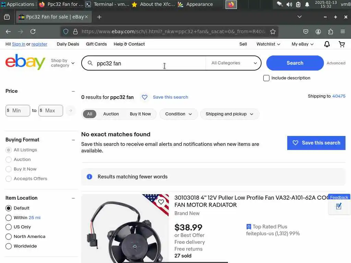Open the volume control in system tray
The image size is (351, 263).
(x=289, y=4)
